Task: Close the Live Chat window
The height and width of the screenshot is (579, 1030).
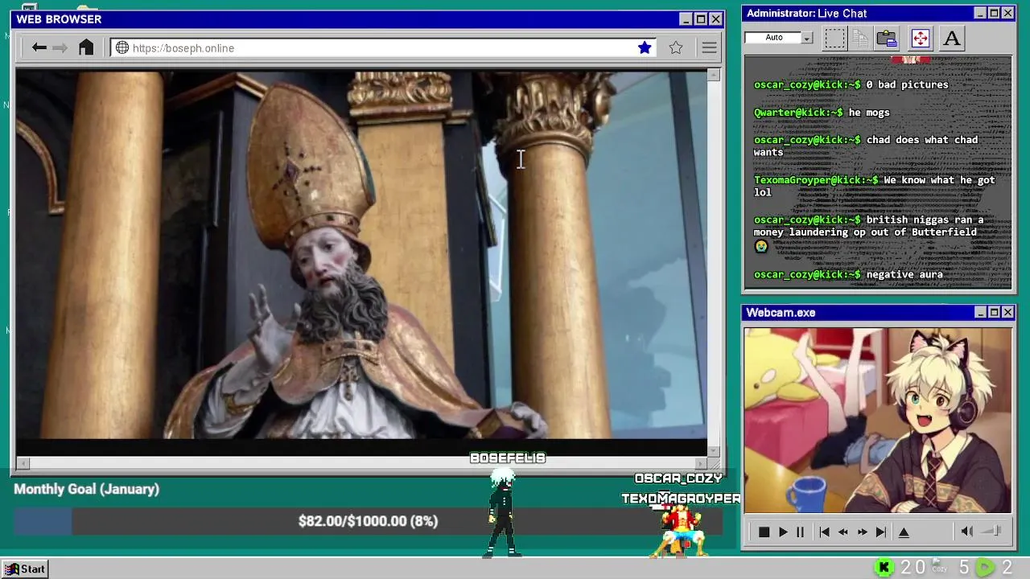Action: tap(1007, 13)
